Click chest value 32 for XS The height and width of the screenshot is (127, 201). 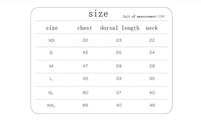click(85, 40)
